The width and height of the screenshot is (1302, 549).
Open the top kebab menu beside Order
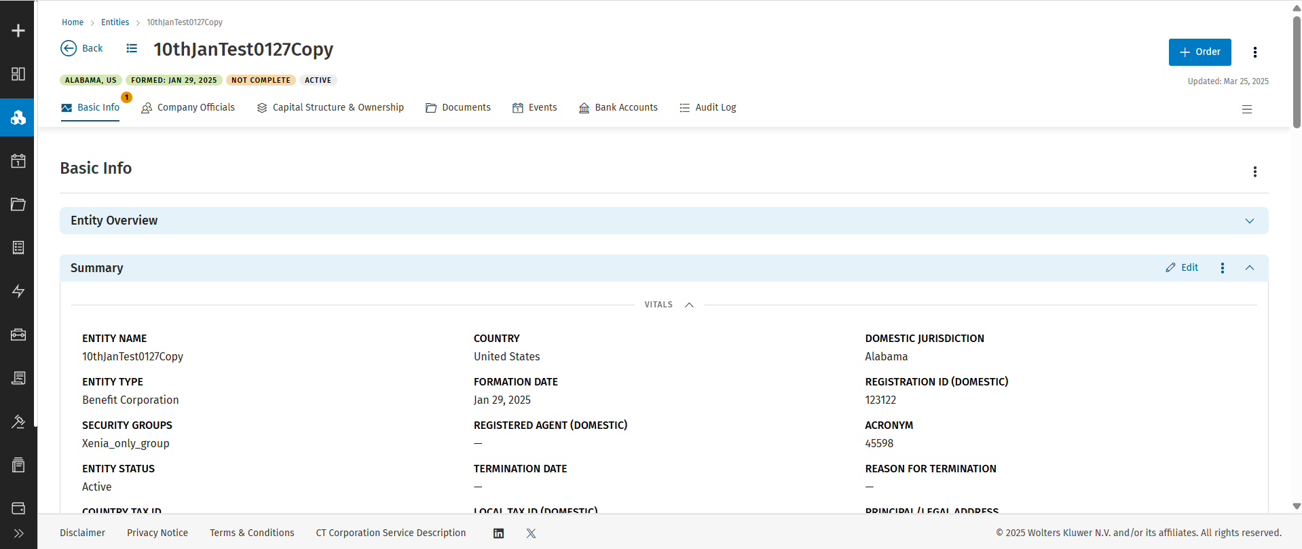[x=1254, y=52]
